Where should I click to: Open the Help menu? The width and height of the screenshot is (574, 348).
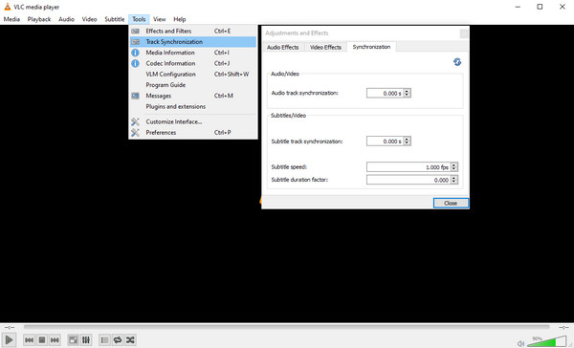pyautogui.click(x=180, y=19)
